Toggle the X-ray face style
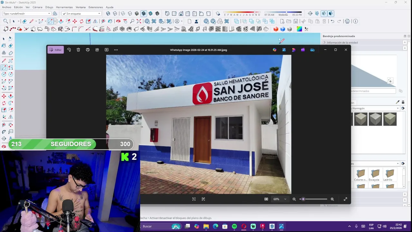The image size is (412, 232). (108, 14)
